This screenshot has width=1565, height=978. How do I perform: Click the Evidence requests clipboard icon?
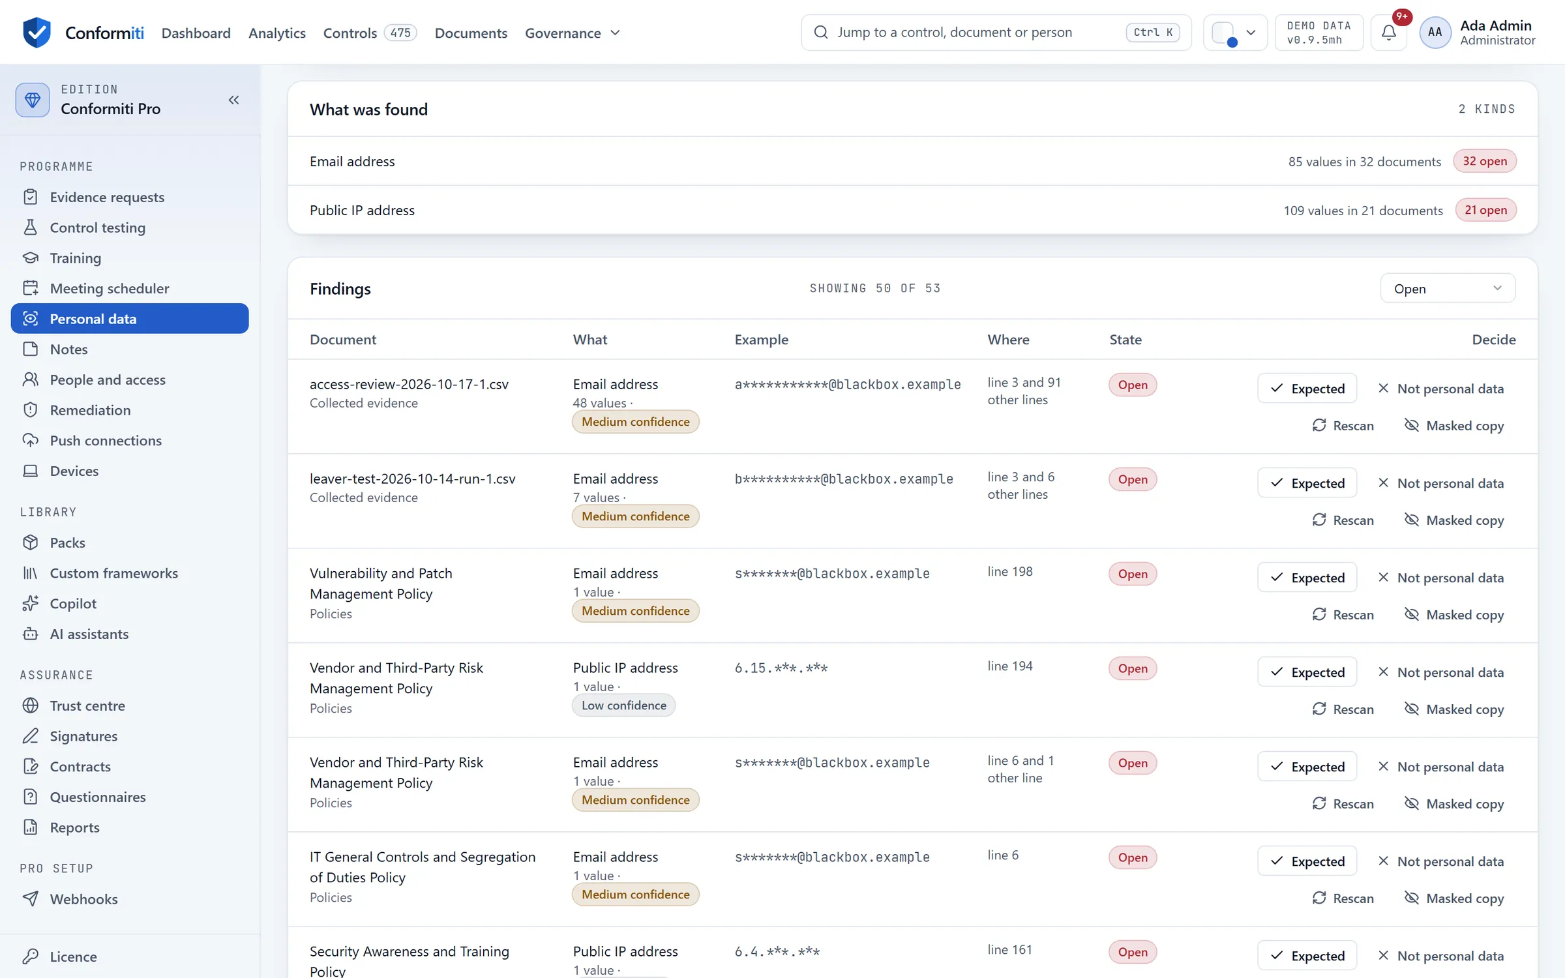click(31, 197)
